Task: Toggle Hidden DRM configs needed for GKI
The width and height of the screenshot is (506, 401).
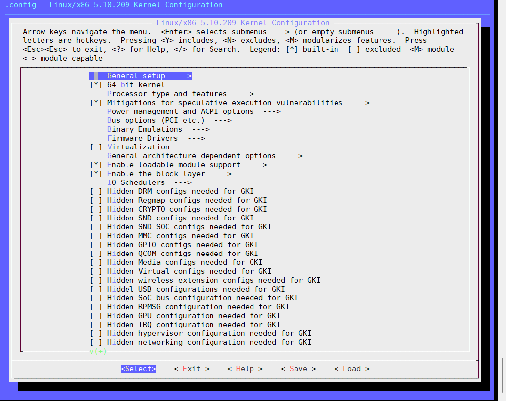Action: [96, 191]
